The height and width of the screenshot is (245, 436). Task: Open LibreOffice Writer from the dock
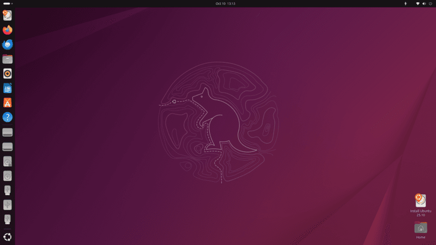pyautogui.click(x=8, y=88)
